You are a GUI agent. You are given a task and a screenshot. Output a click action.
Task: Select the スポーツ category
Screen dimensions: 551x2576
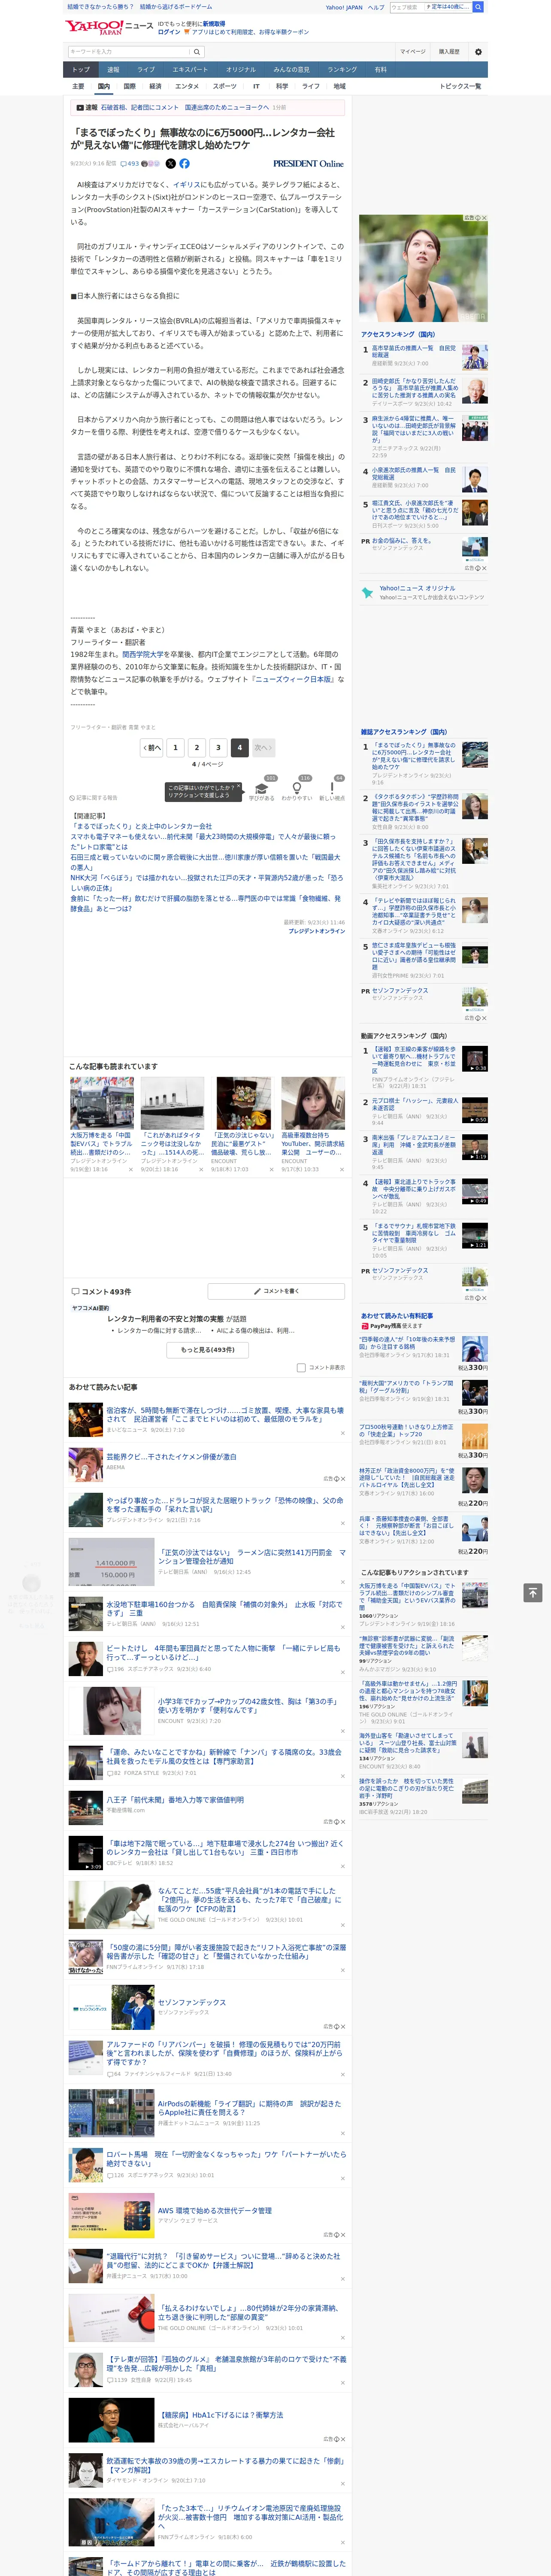225,86
